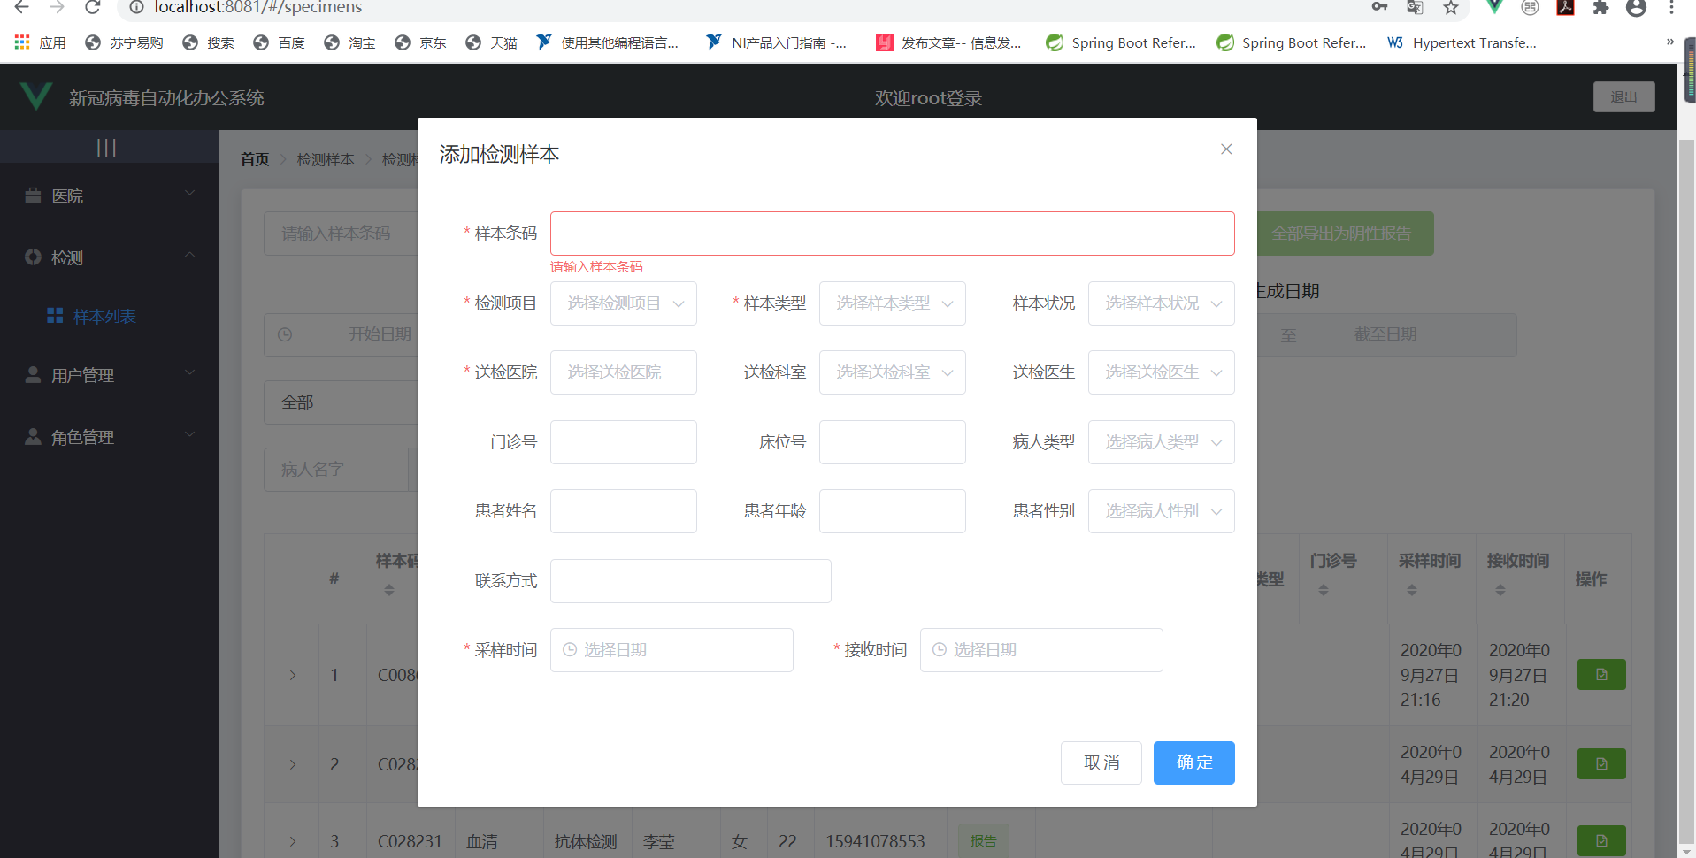
Task: Select the 用户管理 user icon
Action: [x=33, y=374]
